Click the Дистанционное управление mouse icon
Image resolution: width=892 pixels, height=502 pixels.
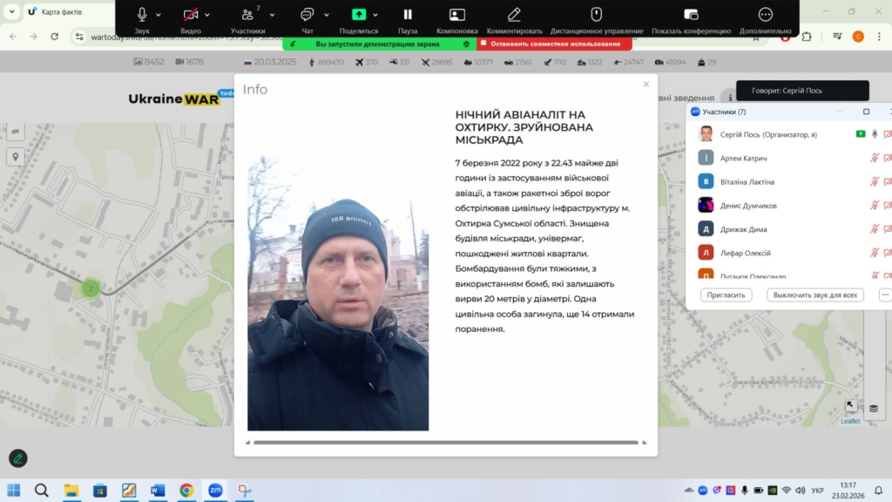click(x=596, y=15)
